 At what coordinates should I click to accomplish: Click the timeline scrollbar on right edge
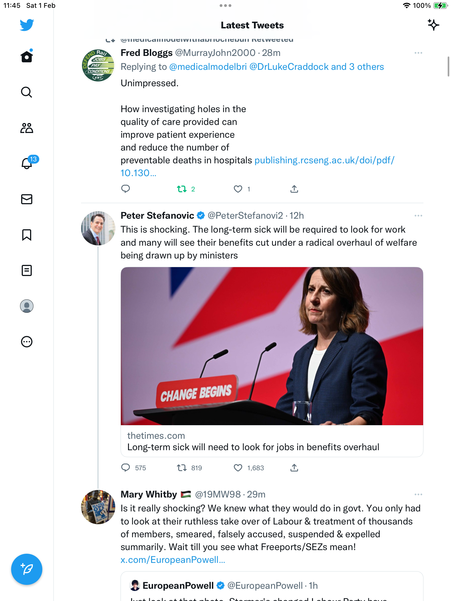click(448, 66)
